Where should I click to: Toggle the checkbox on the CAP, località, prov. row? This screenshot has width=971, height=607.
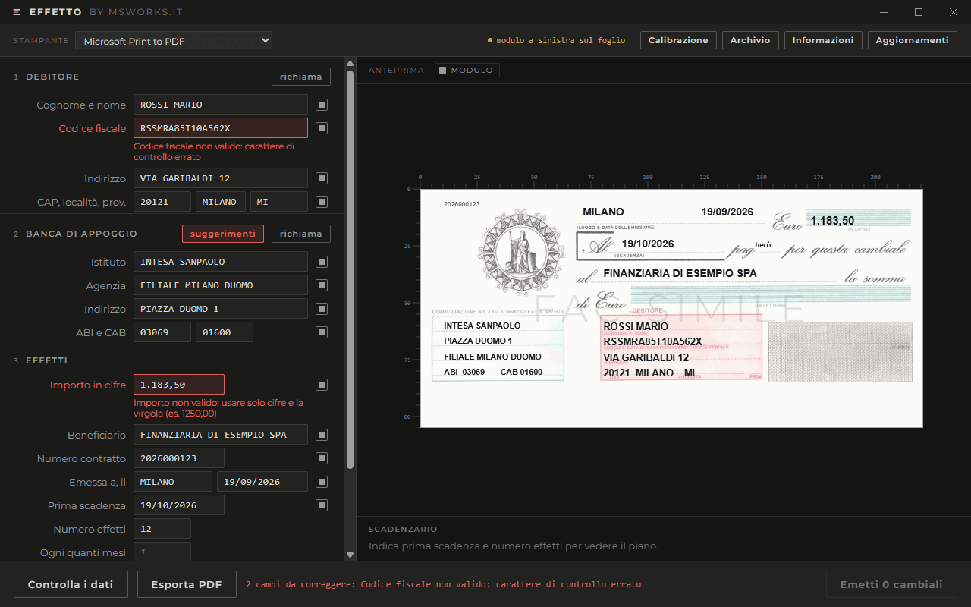click(x=322, y=202)
